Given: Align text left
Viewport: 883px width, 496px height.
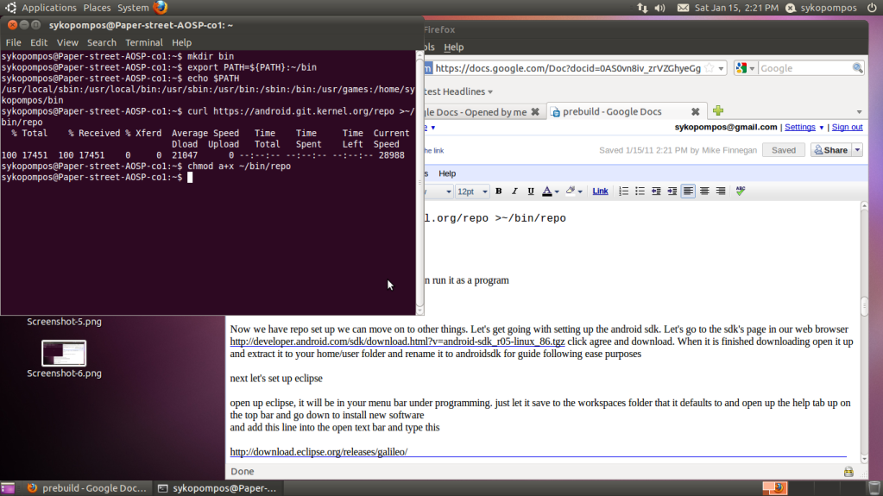Looking at the screenshot, I should [688, 191].
